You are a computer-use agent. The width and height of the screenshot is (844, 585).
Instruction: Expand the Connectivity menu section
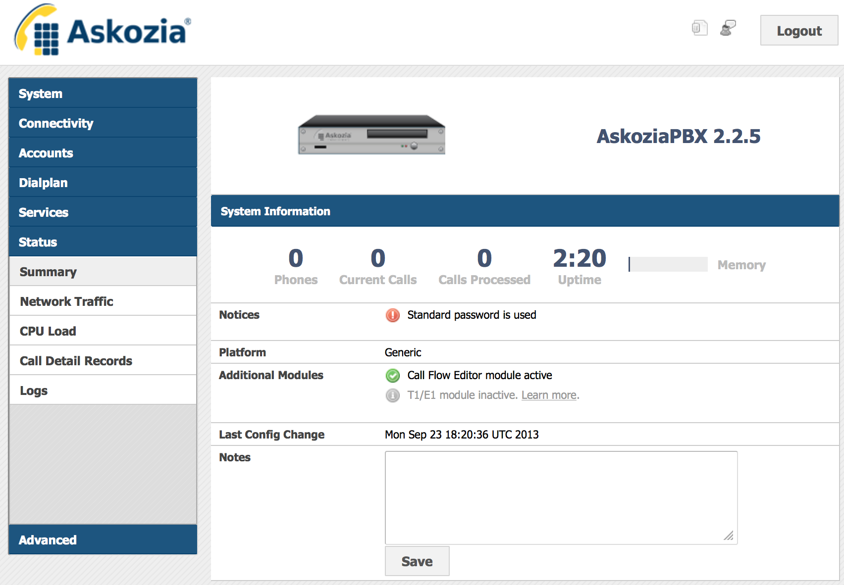103,123
